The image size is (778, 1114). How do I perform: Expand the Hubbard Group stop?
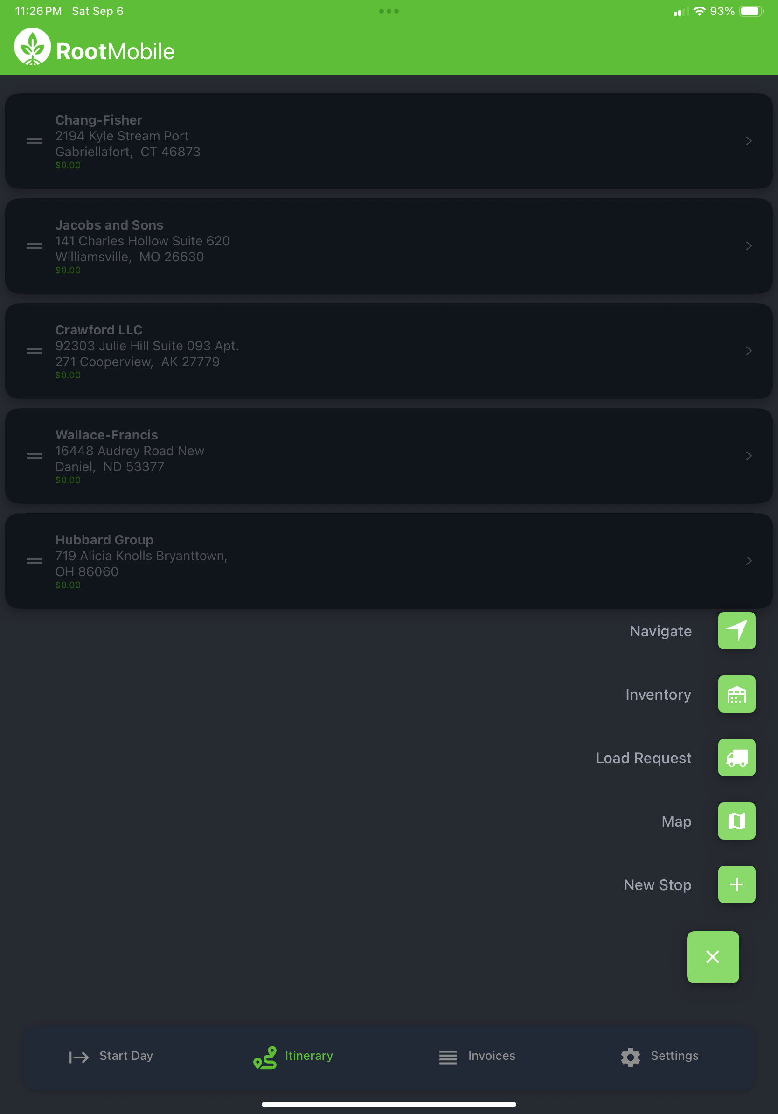pyautogui.click(x=749, y=561)
